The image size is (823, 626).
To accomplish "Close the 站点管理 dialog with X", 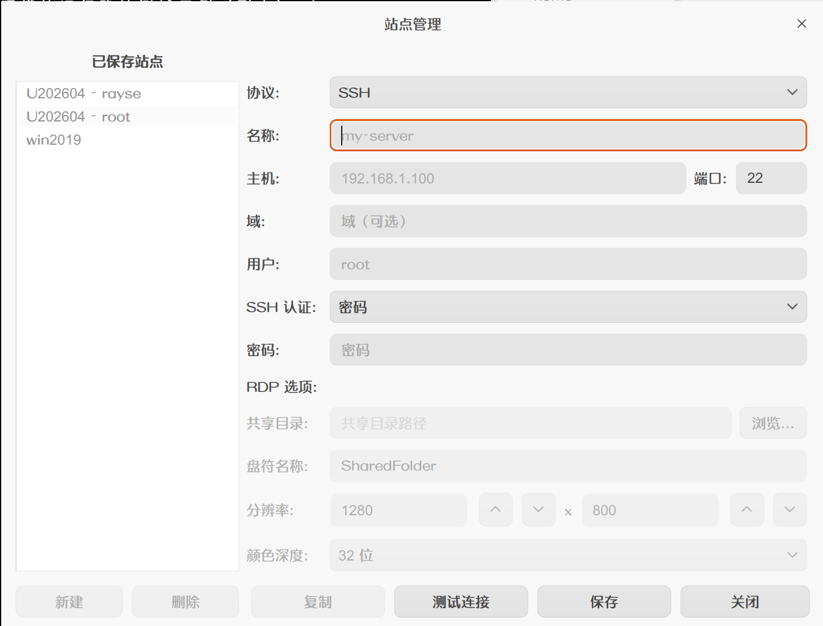I will tap(802, 24).
